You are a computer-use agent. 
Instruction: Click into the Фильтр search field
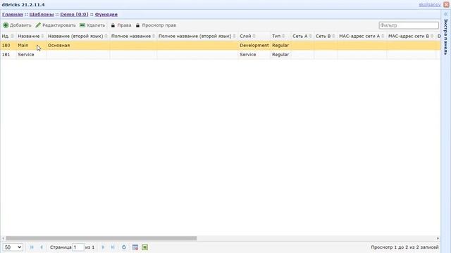click(409, 25)
